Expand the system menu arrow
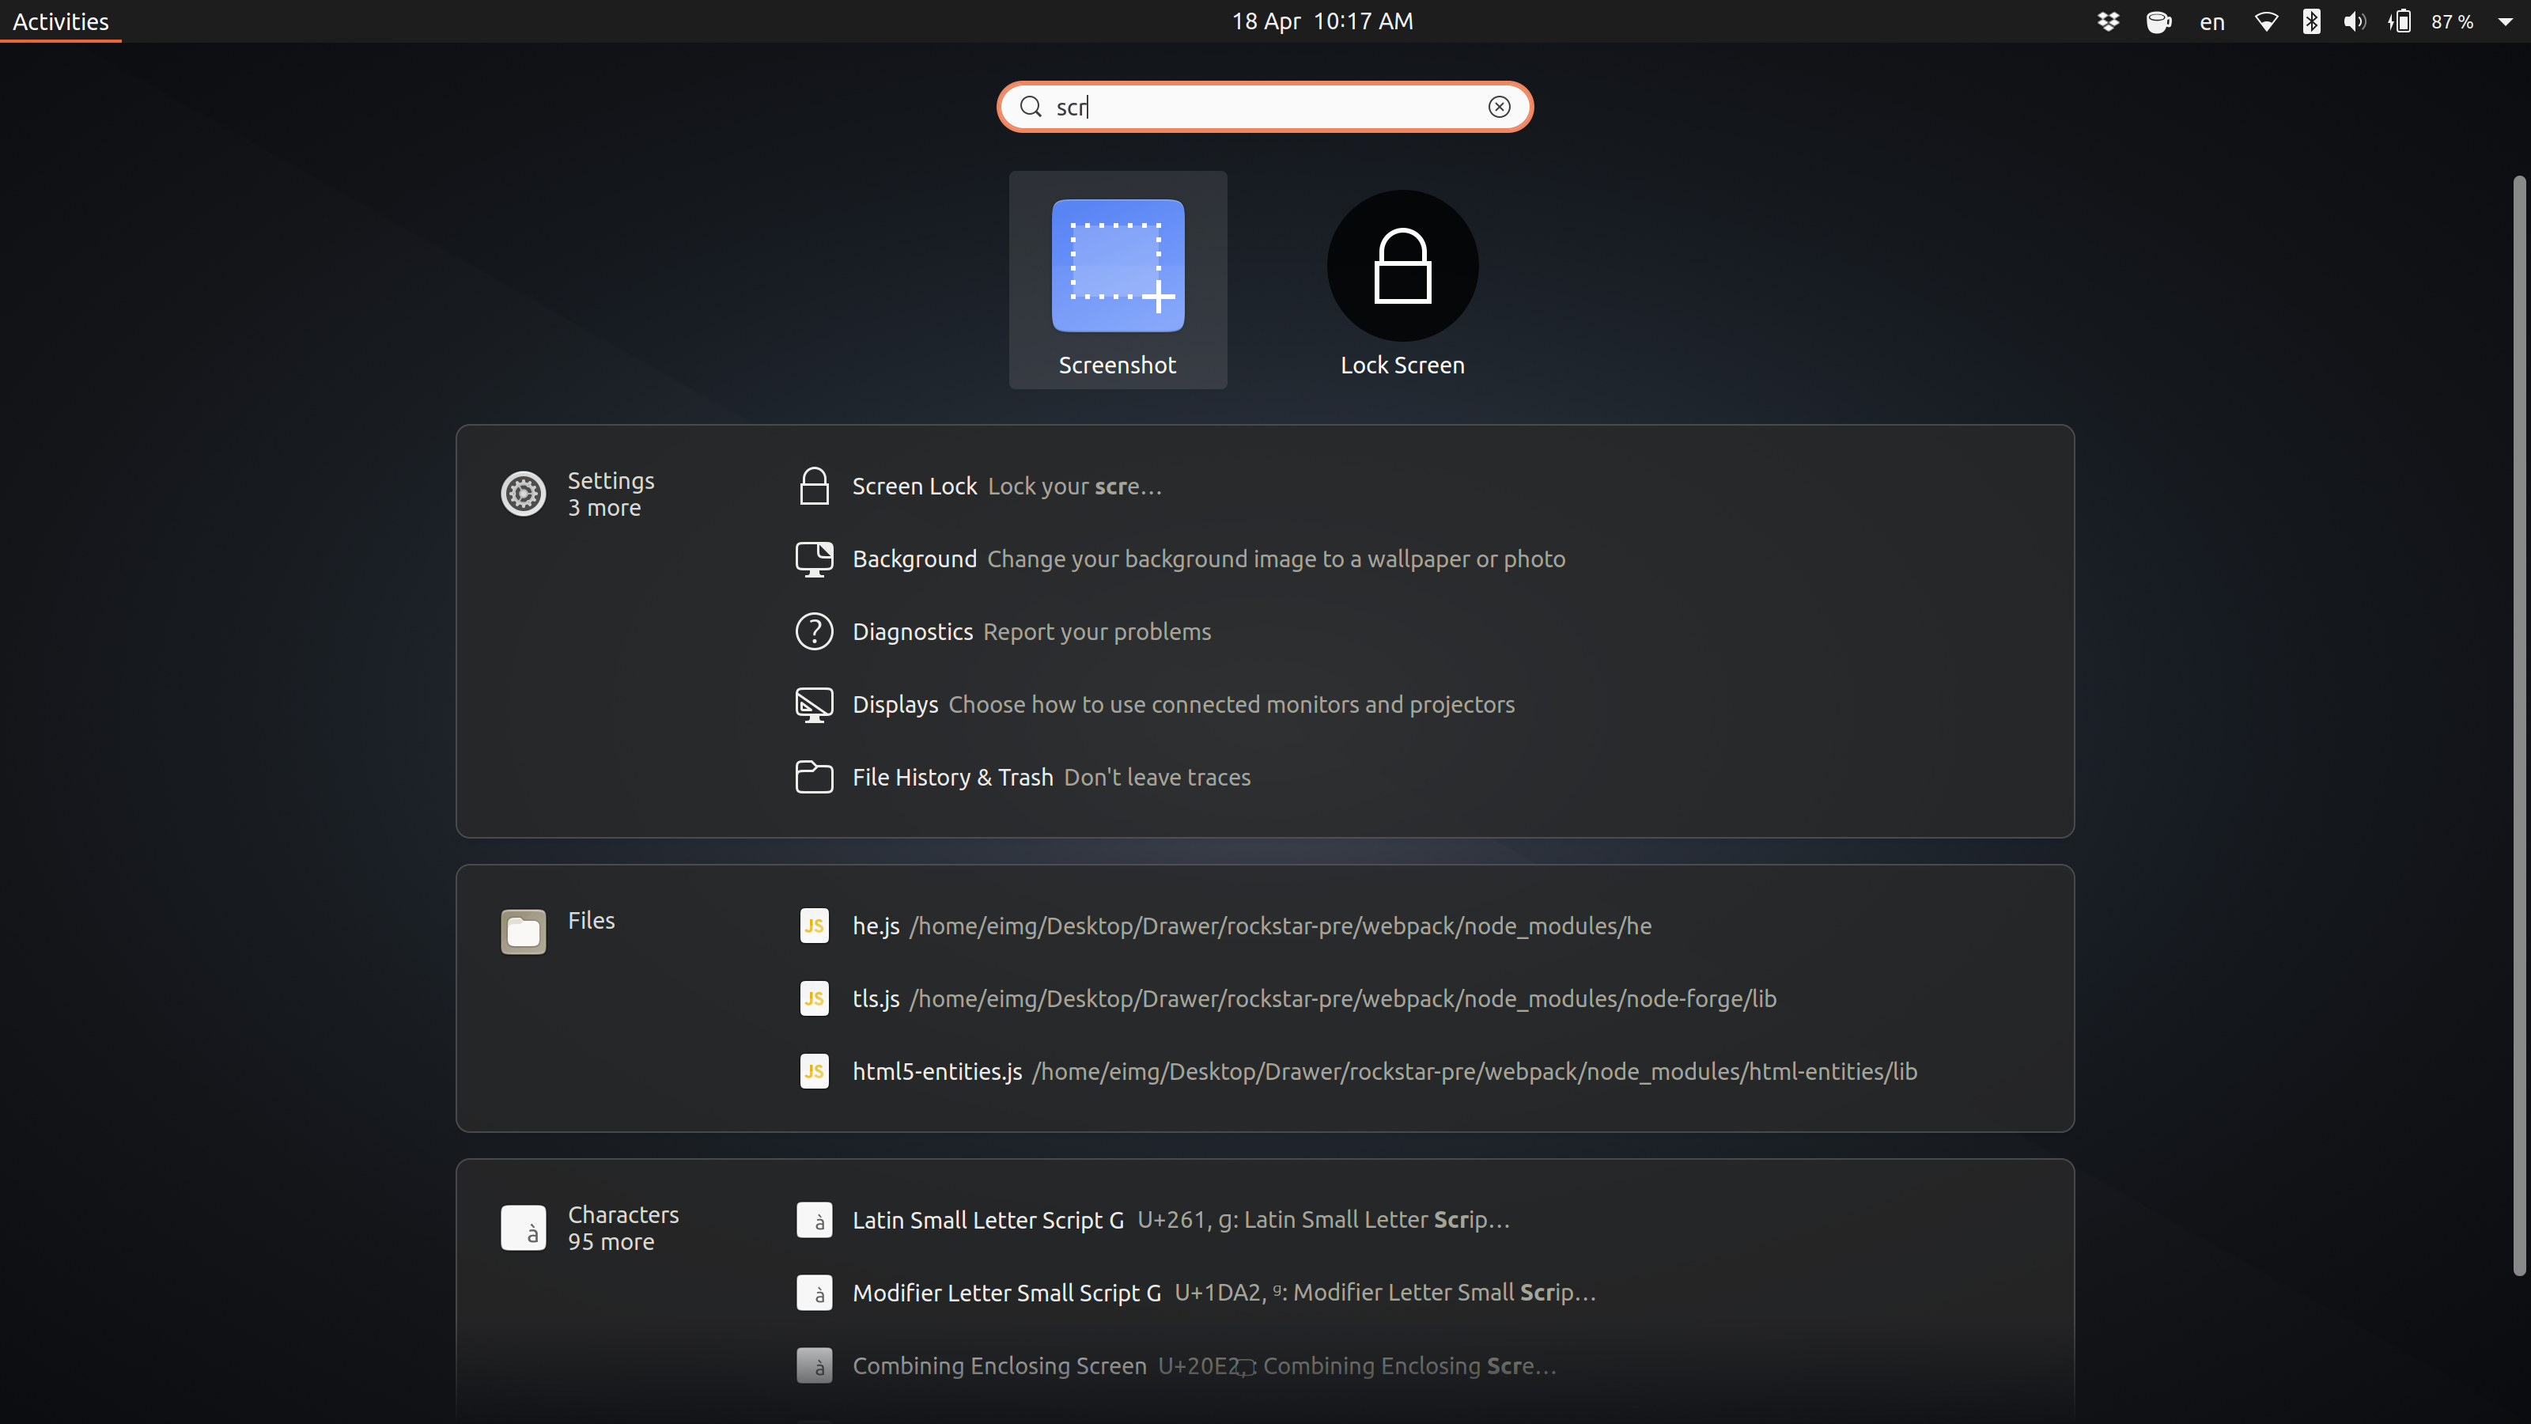This screenshot has height=1424, width=2531. 2504,21
